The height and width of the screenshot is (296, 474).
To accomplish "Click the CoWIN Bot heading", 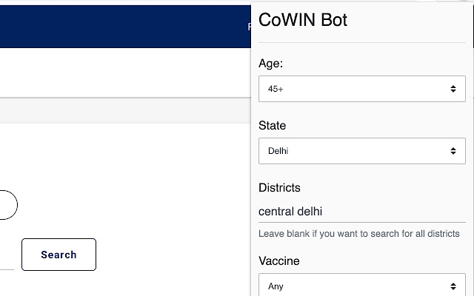I will [303, 20].
